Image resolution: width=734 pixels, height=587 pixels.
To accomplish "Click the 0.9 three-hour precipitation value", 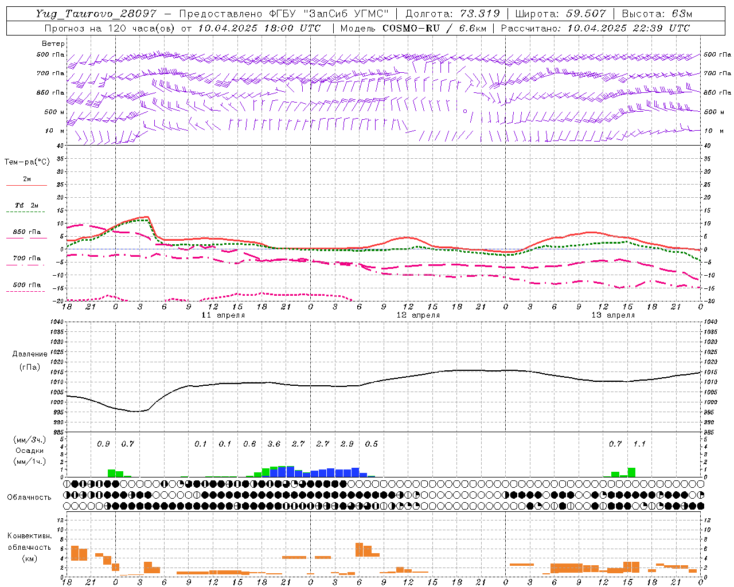I will 103,444.
